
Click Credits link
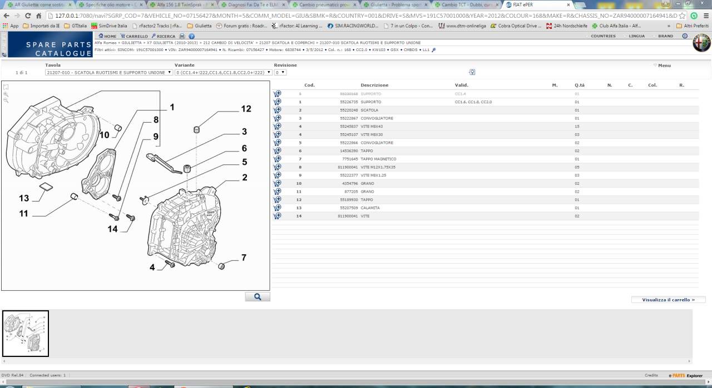(x=651, y=375)
